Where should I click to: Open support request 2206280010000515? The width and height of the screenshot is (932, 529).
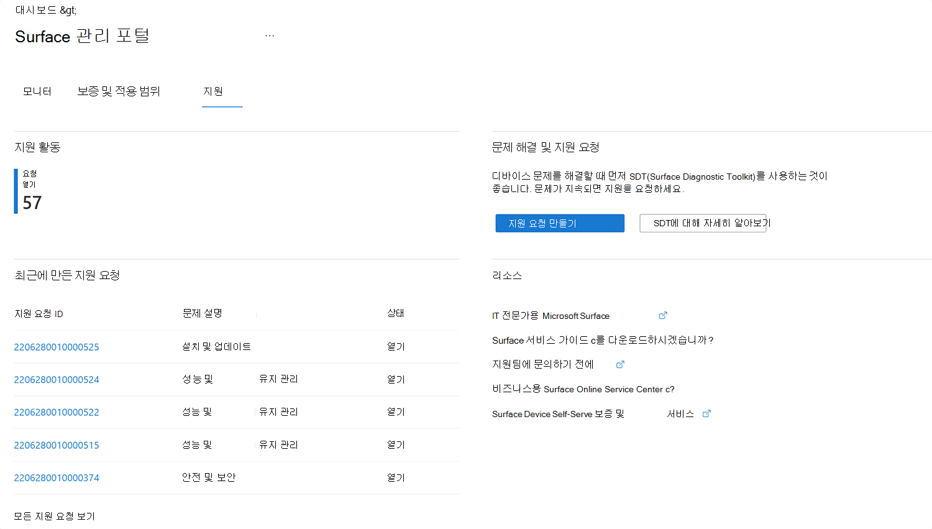[57, 446]
